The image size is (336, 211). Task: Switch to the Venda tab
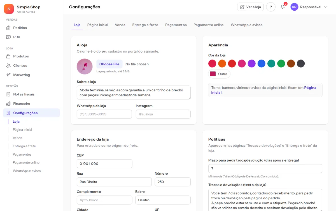[x=120, y=25]
